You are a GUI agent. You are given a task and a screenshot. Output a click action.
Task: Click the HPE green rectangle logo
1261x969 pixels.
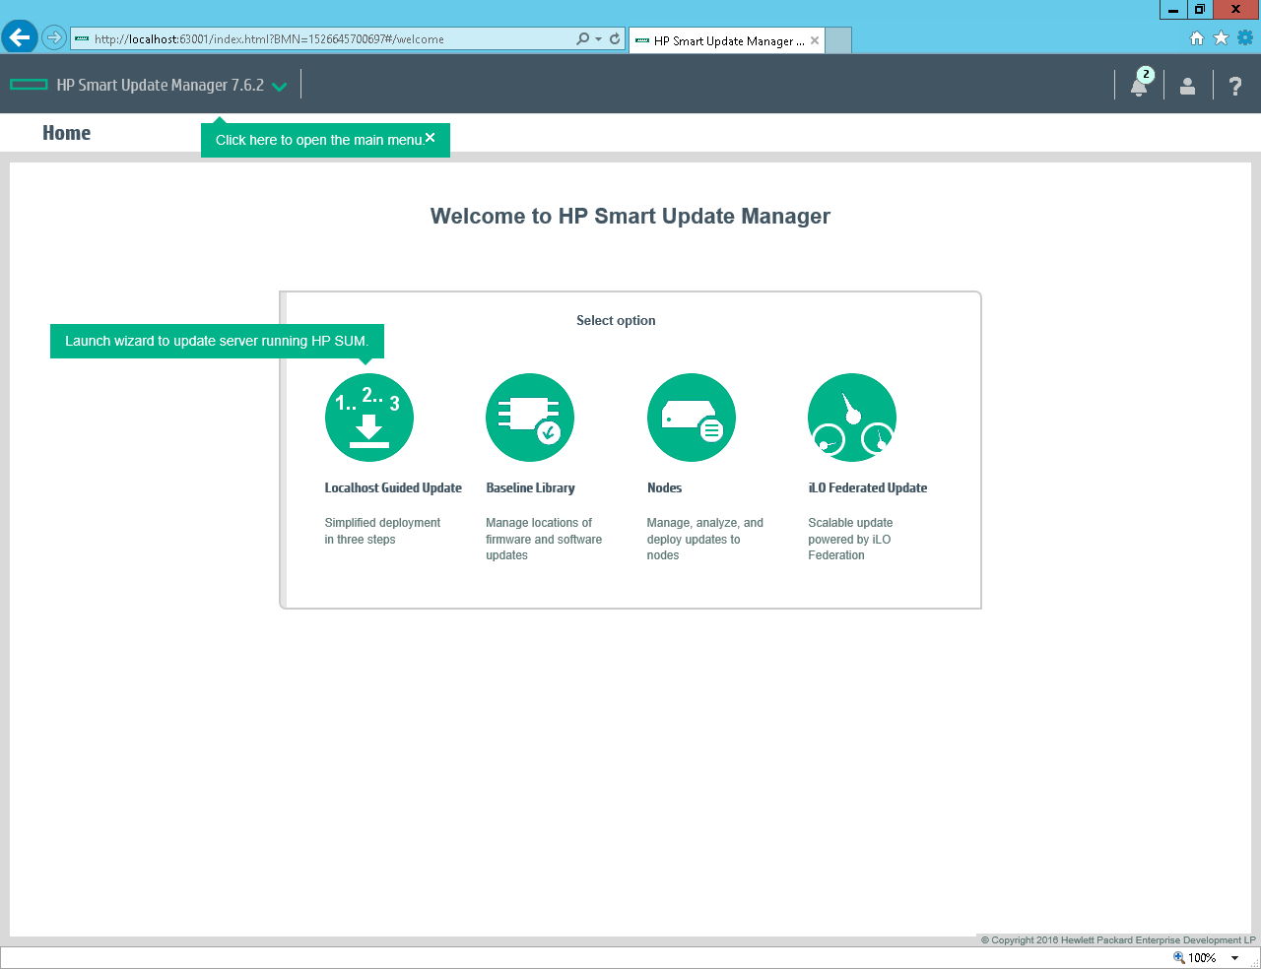click(29, 85)
